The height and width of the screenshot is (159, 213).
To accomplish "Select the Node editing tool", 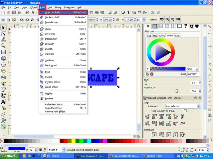I will [3, 33].
